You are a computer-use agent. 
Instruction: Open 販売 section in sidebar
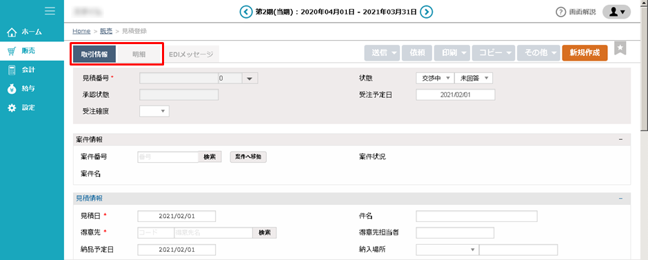click(x=32, y=51)
